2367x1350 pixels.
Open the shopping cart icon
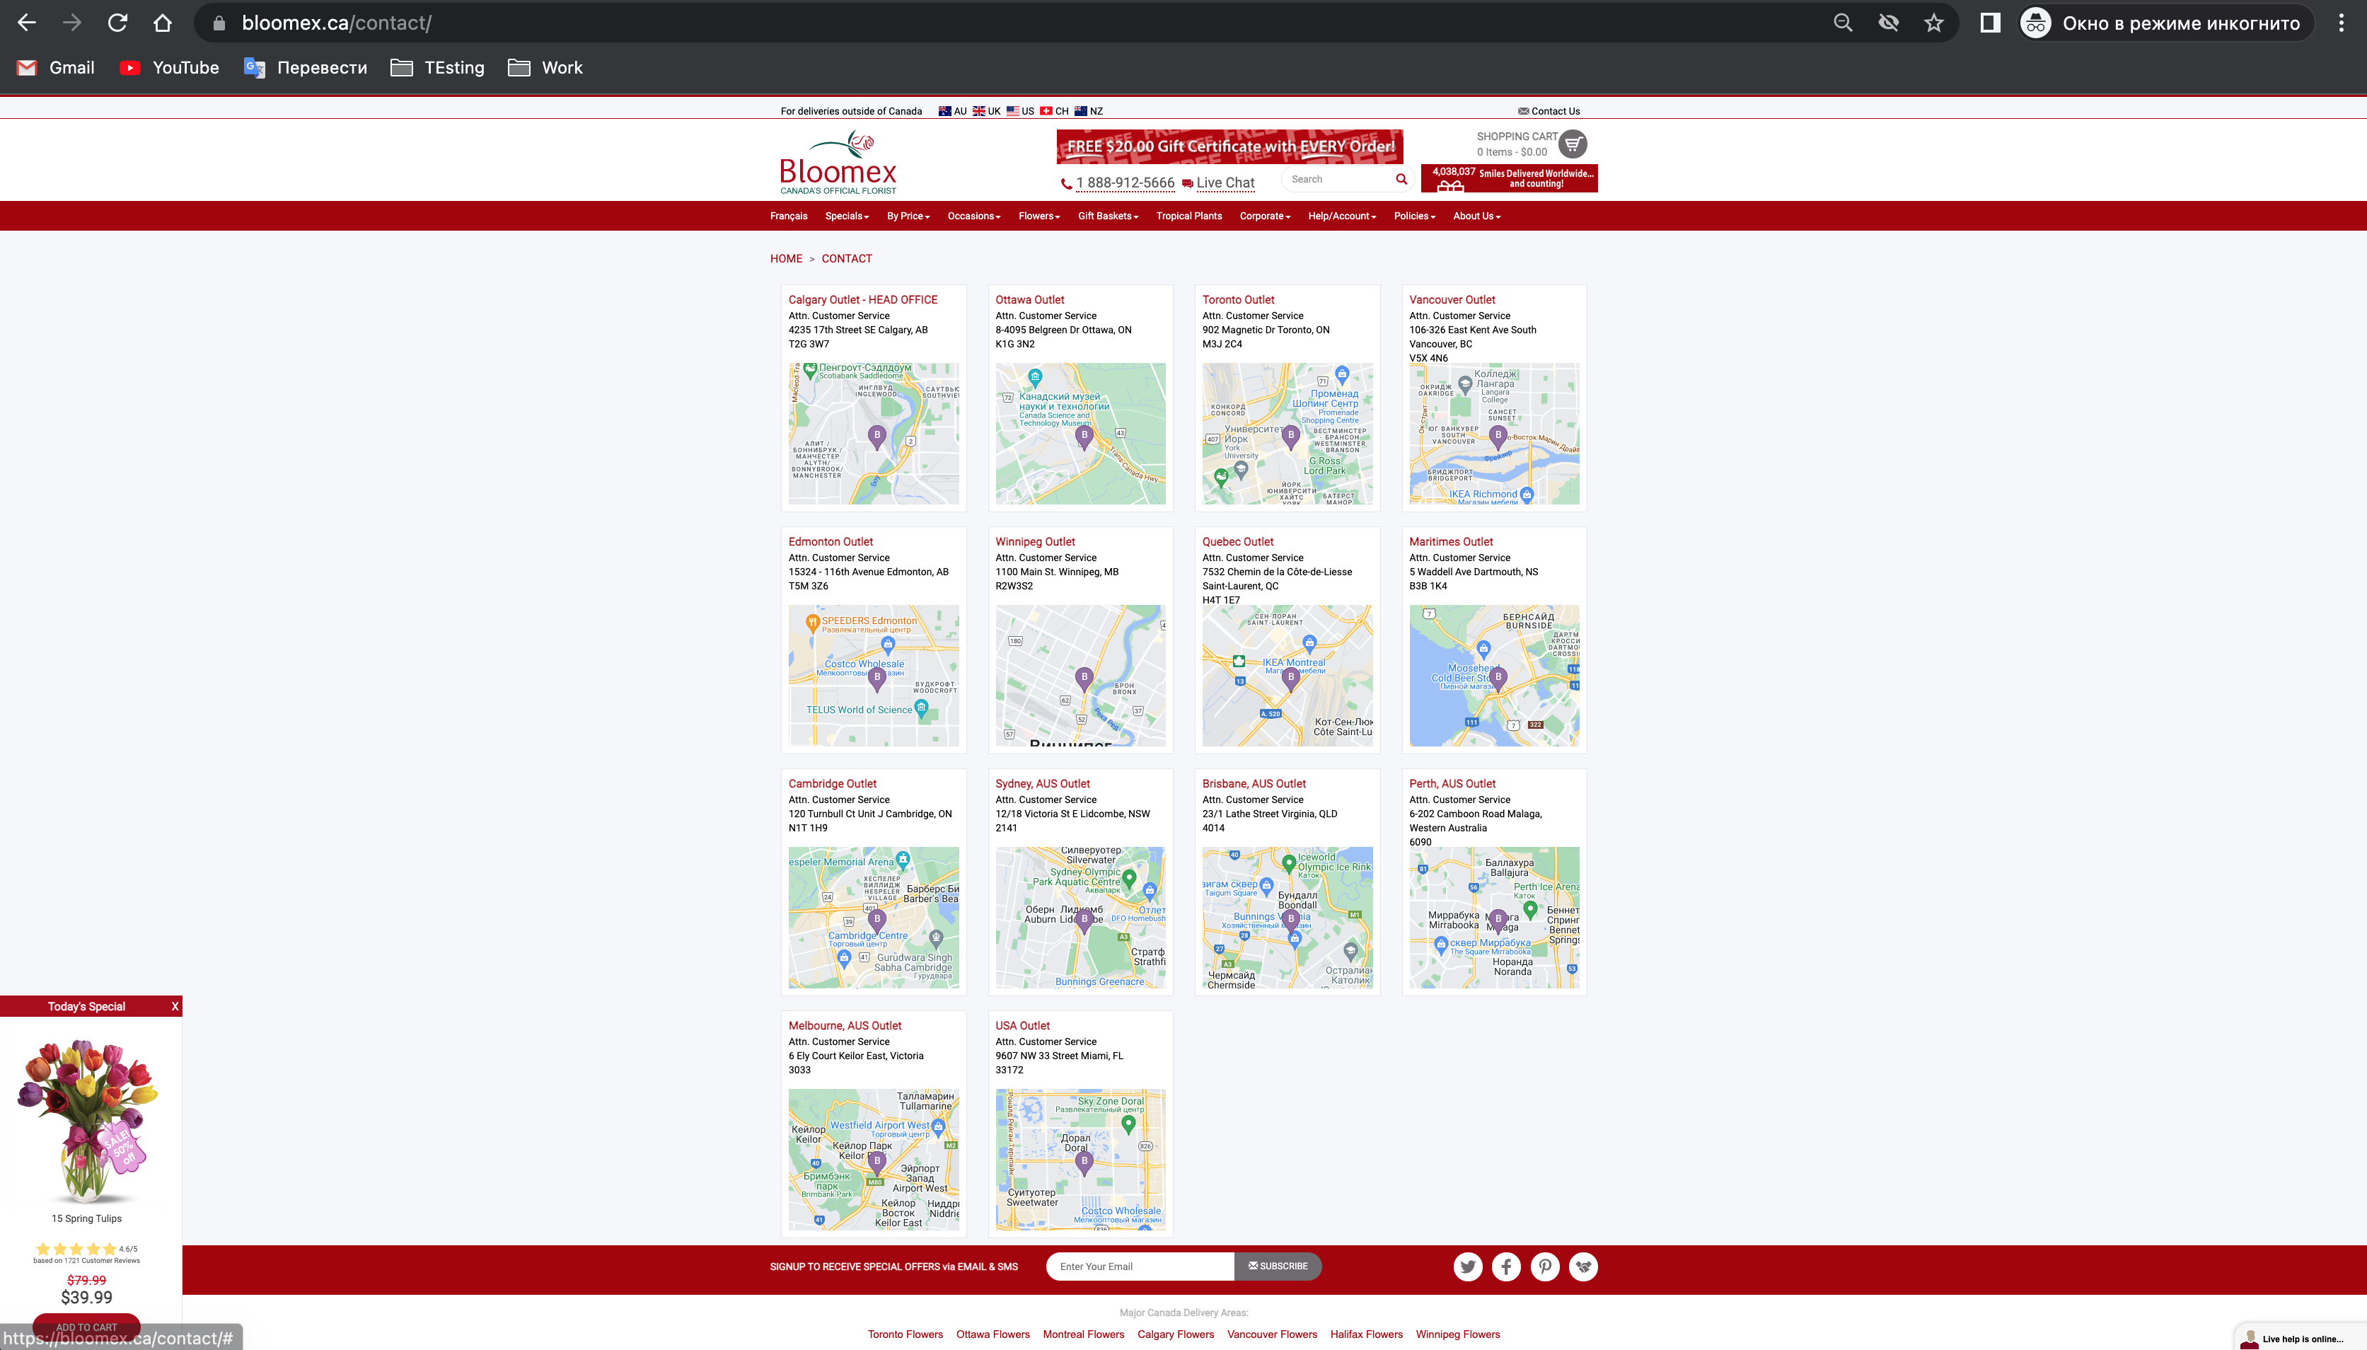[x=1573, y=144]
